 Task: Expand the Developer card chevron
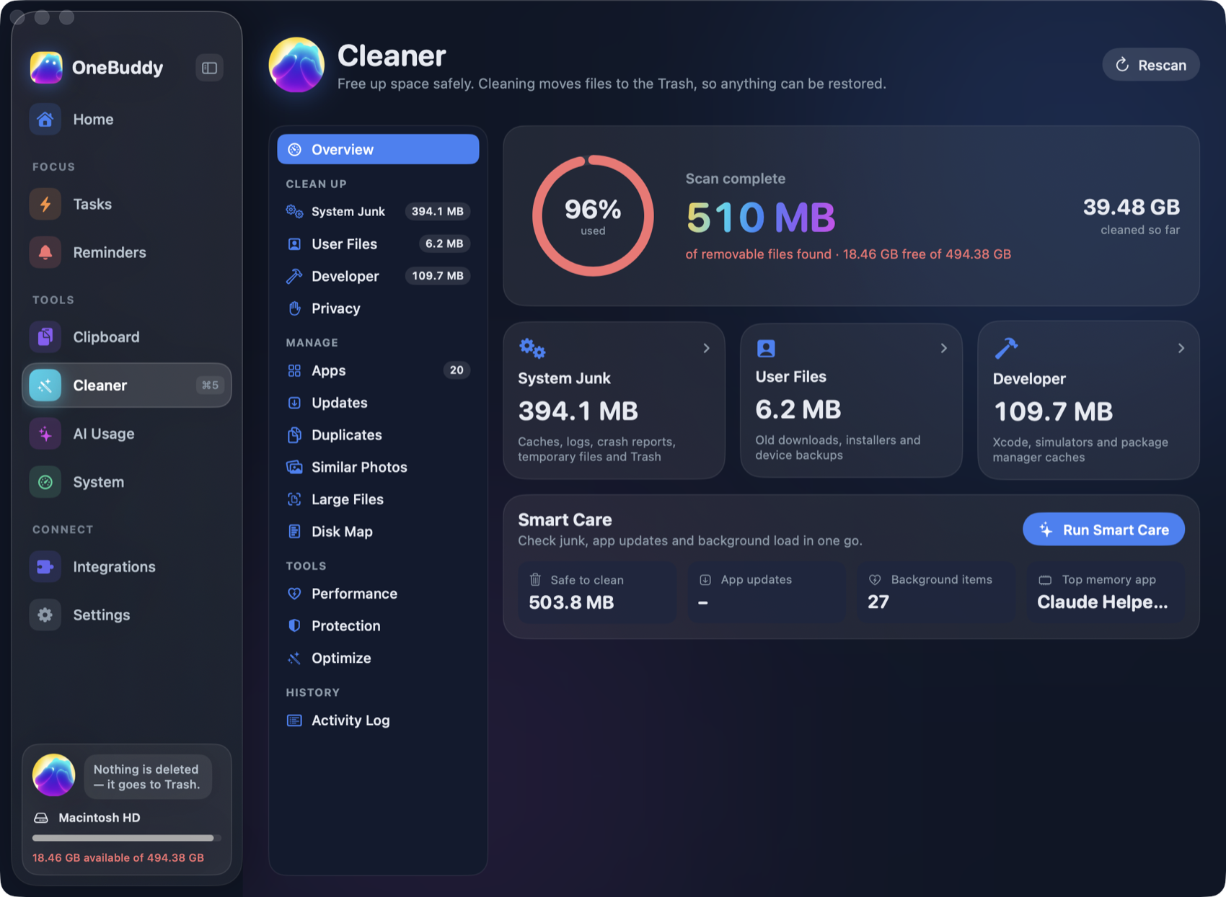pos(1181,348)
